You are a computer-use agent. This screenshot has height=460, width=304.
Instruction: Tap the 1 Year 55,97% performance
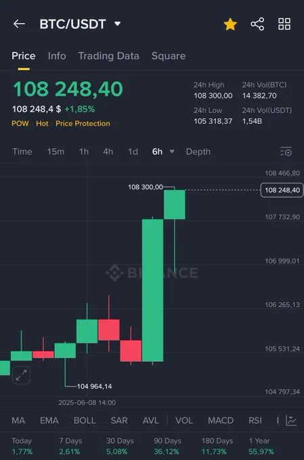tap(261, 446)
